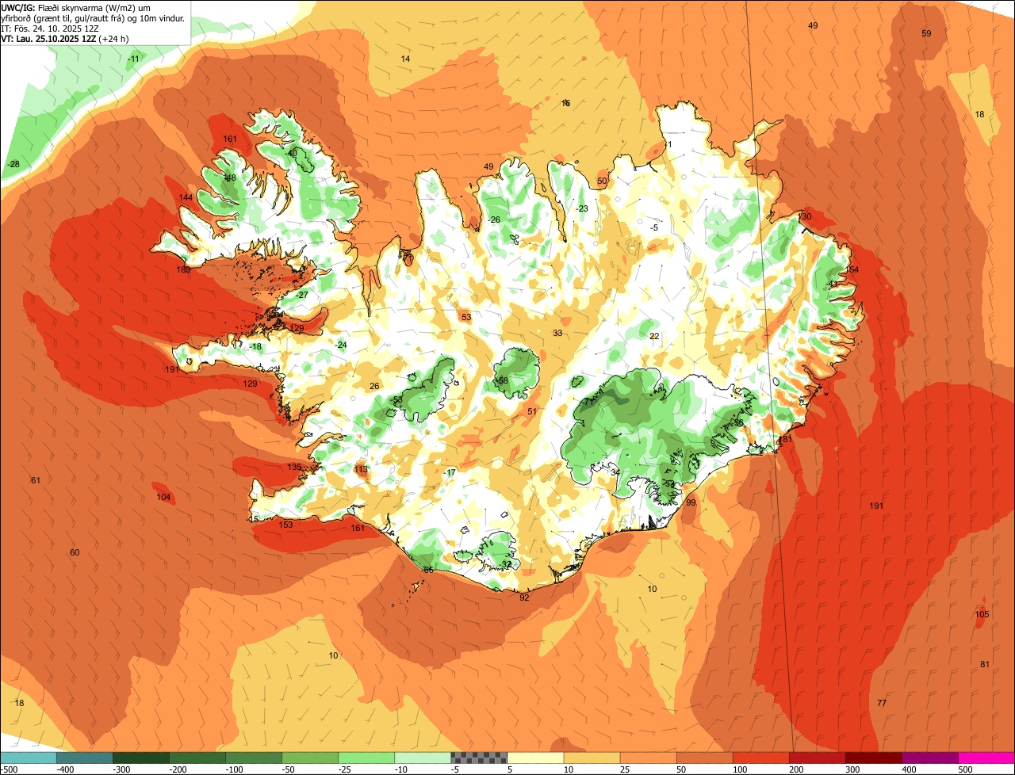Click the legend label '-500'
Image resolution: width=1015 pixels, height=775 pixels.
point(8,769)
